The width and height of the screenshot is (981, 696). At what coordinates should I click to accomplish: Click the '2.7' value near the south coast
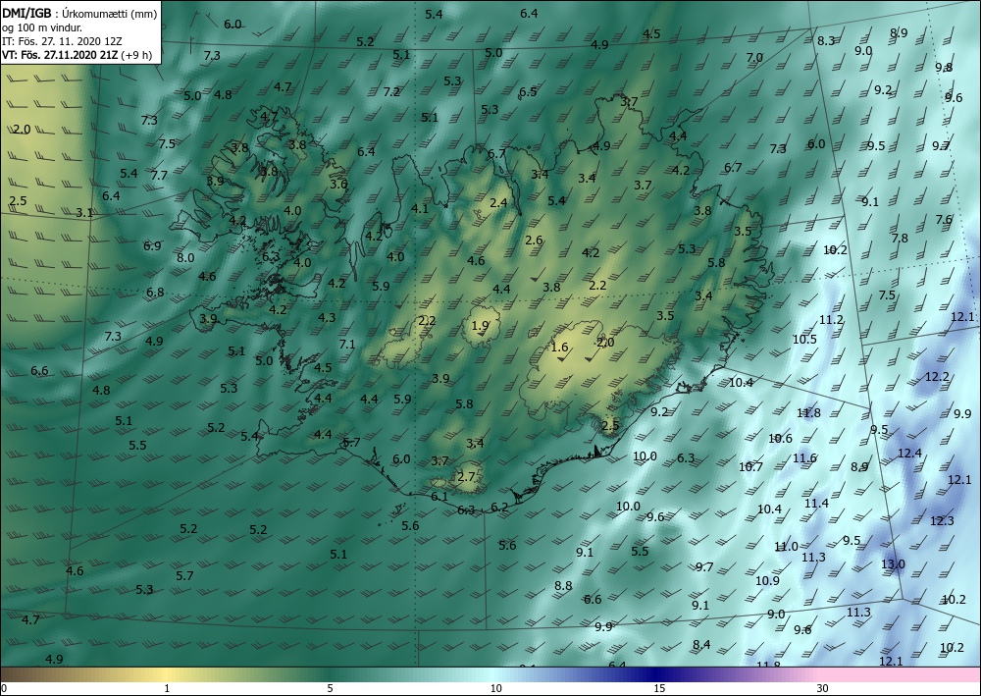coord(466,476)
